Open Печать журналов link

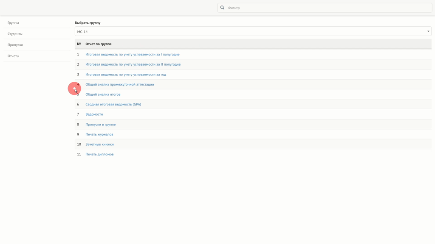pyautogui.click(x=99, y=134)
